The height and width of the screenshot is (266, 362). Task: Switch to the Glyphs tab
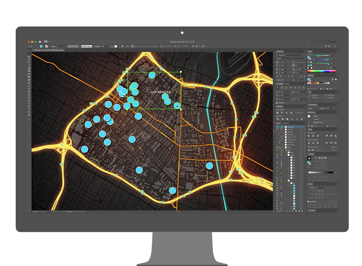point(288,84)
